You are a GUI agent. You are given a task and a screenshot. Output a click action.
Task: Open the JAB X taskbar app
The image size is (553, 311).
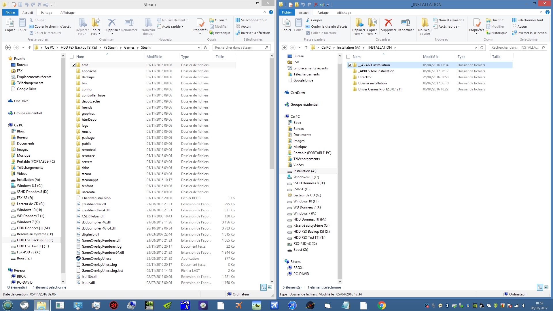click(x=185, y=305)
